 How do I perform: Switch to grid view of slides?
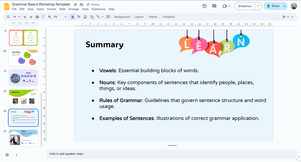click(7, 155)
